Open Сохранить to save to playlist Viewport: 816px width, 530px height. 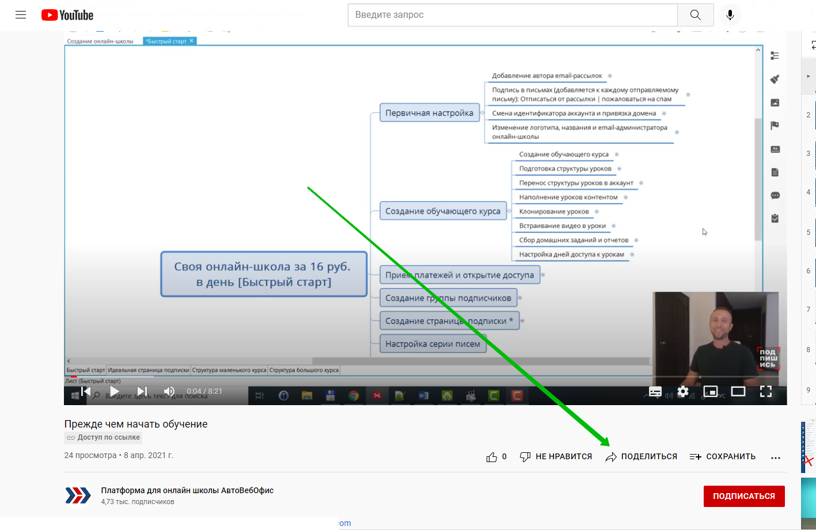[x=723, y=457]
